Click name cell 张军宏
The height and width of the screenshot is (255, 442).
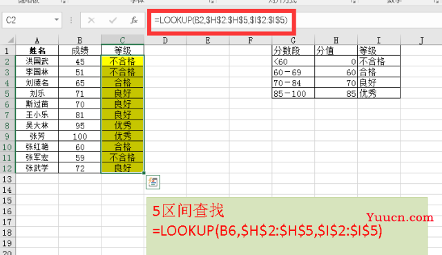pyautogui.click(x=37, y=158)
